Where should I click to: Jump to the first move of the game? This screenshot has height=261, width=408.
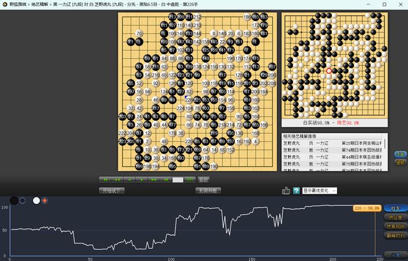click(x=106, y=180)
